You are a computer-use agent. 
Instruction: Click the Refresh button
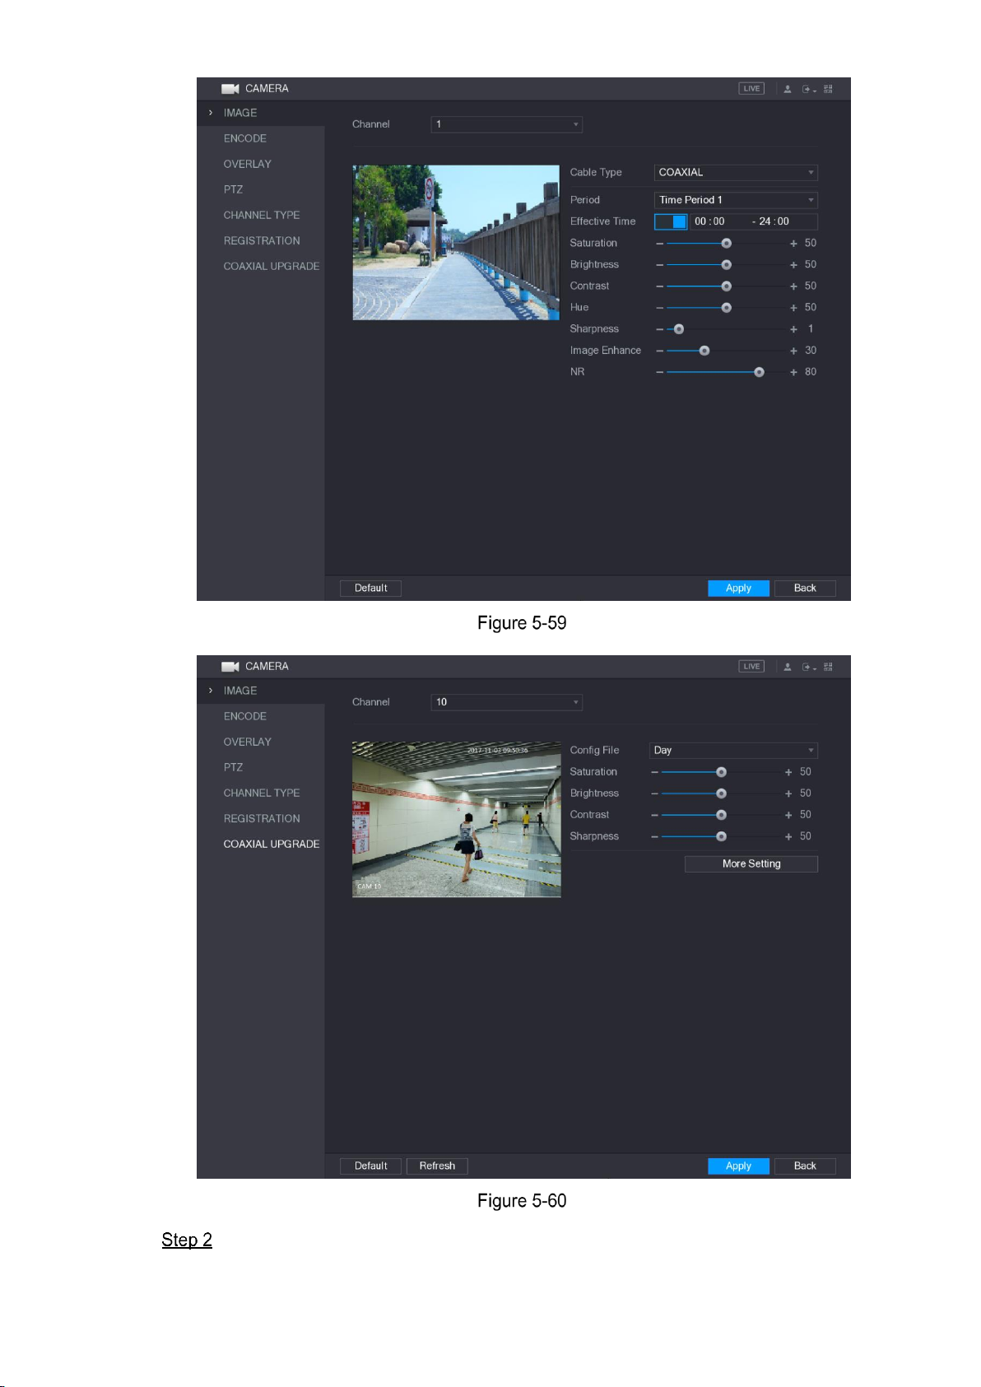point(437,1166)
